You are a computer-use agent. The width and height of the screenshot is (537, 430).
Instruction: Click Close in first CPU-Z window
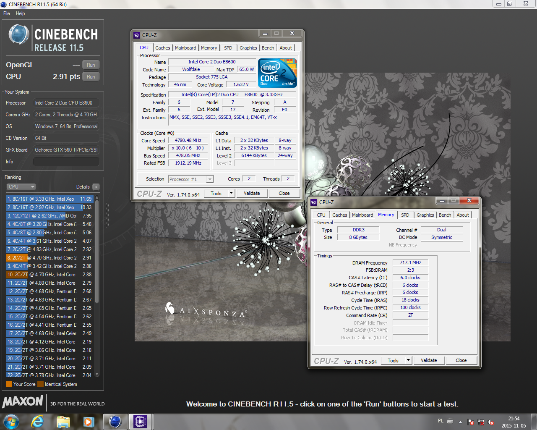point(284,193)
